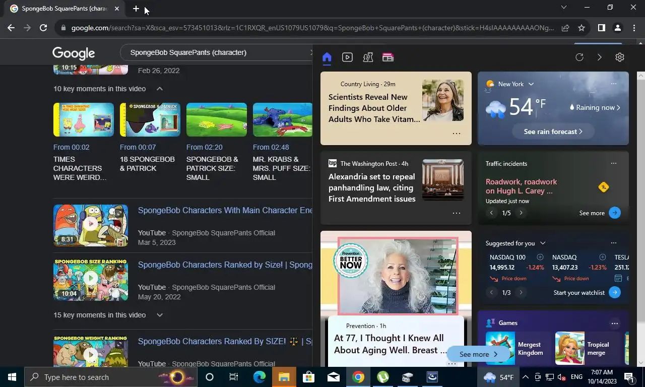
Task: Open Chrome profile menu
Action: pos(617,28)
